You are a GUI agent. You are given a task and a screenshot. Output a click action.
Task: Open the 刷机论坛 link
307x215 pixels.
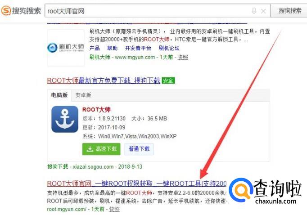coord(169,48)
